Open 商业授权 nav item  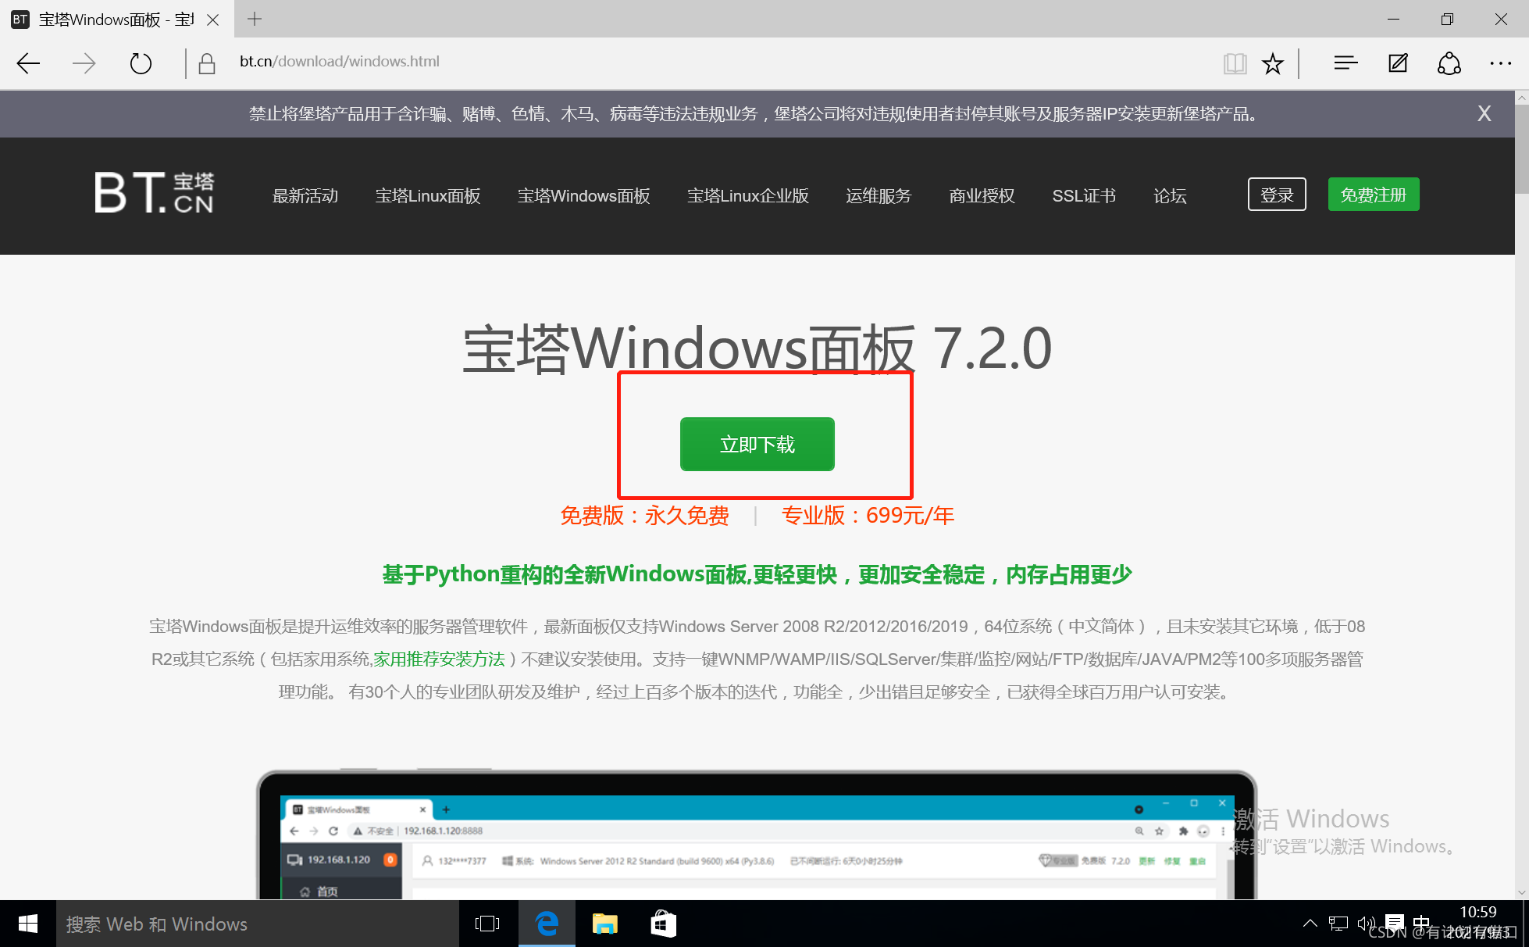click(982, 195)
